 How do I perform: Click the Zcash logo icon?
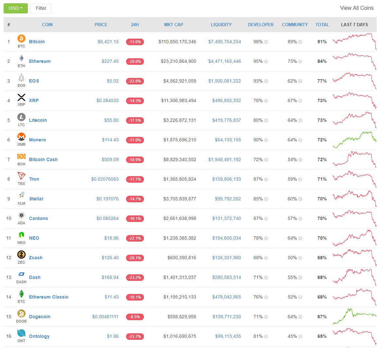coord(21,254)
